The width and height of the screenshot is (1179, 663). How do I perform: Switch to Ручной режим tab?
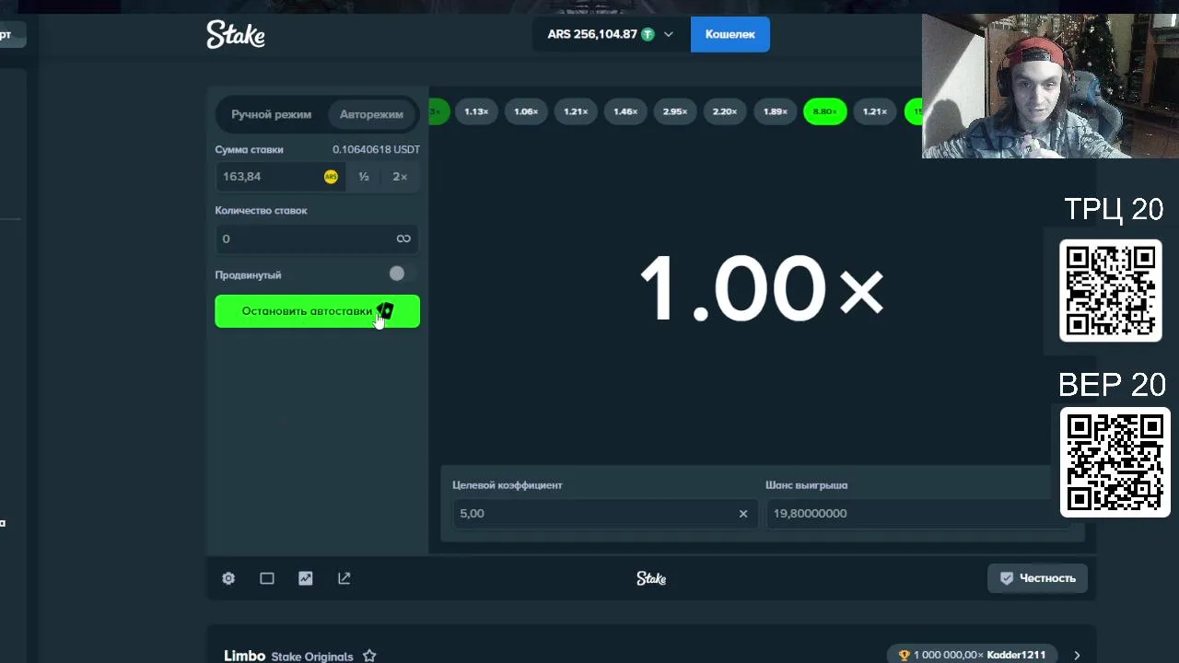pyautogui.click(x=271, y=114)
